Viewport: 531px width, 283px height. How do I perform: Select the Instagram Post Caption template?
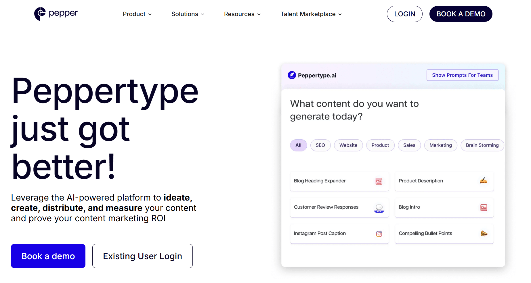(339, 234)
